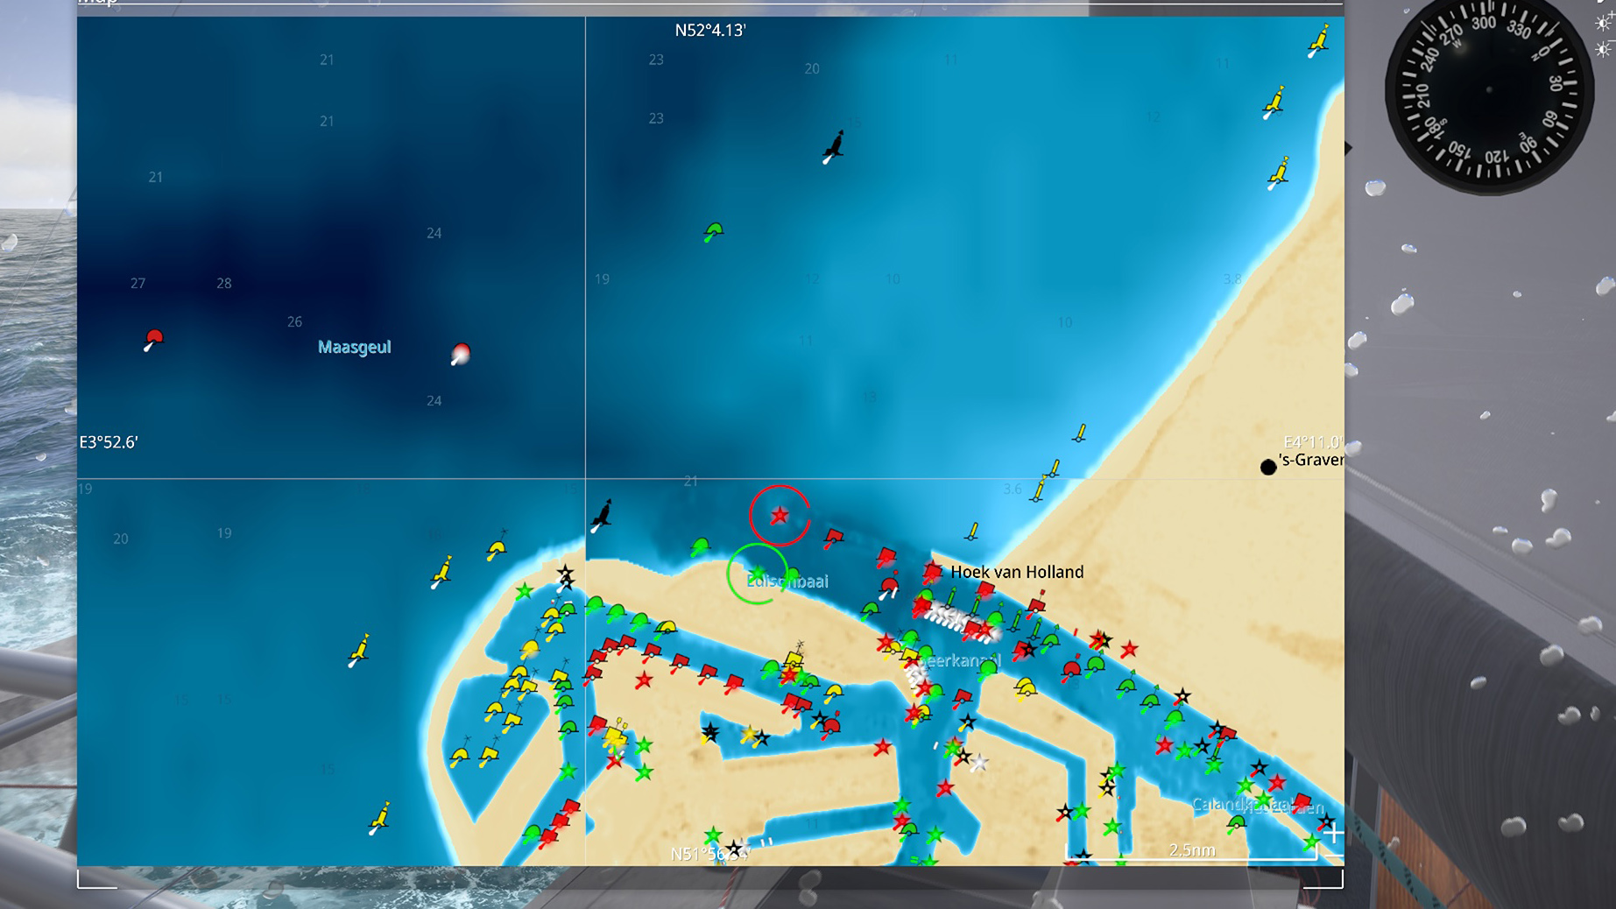Image resolution: width=1616 pixels, height=909 pixels.
Task: Click the Maasgeul label
Action: (x=354, y=347)
